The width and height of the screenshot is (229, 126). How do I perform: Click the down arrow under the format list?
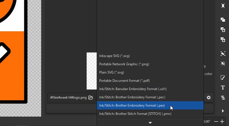pyautogui.click(x=150, y=123)
